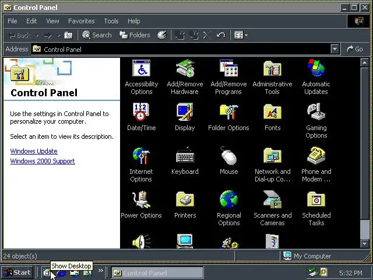Select the speaker sound icon
The height and width of the screenshot is (280, 373).
pos(141,242)
